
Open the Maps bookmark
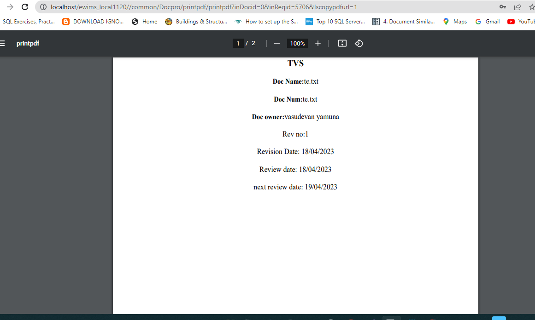pyautogui.click(x=455, y=22)
